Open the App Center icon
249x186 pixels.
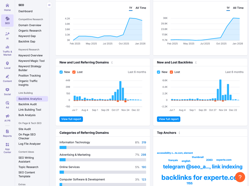[x=7, y=145]
